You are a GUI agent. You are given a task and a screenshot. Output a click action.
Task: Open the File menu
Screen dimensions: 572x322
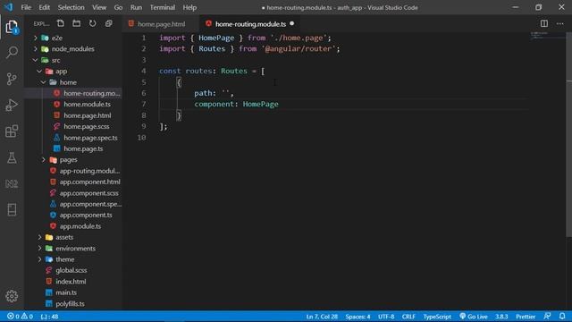pyautogui.click(x=26, y=7)
